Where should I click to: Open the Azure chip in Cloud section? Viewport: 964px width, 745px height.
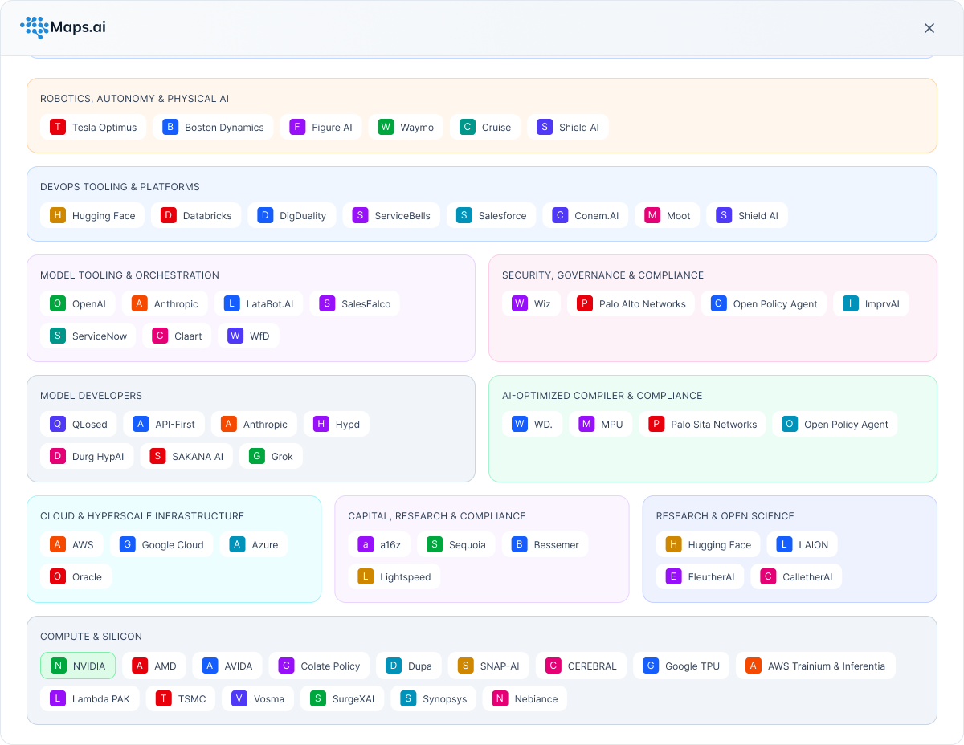point(254,544)
